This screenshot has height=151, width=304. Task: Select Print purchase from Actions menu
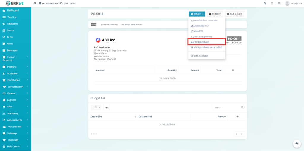pyautogui.click(x=201, y=42)
